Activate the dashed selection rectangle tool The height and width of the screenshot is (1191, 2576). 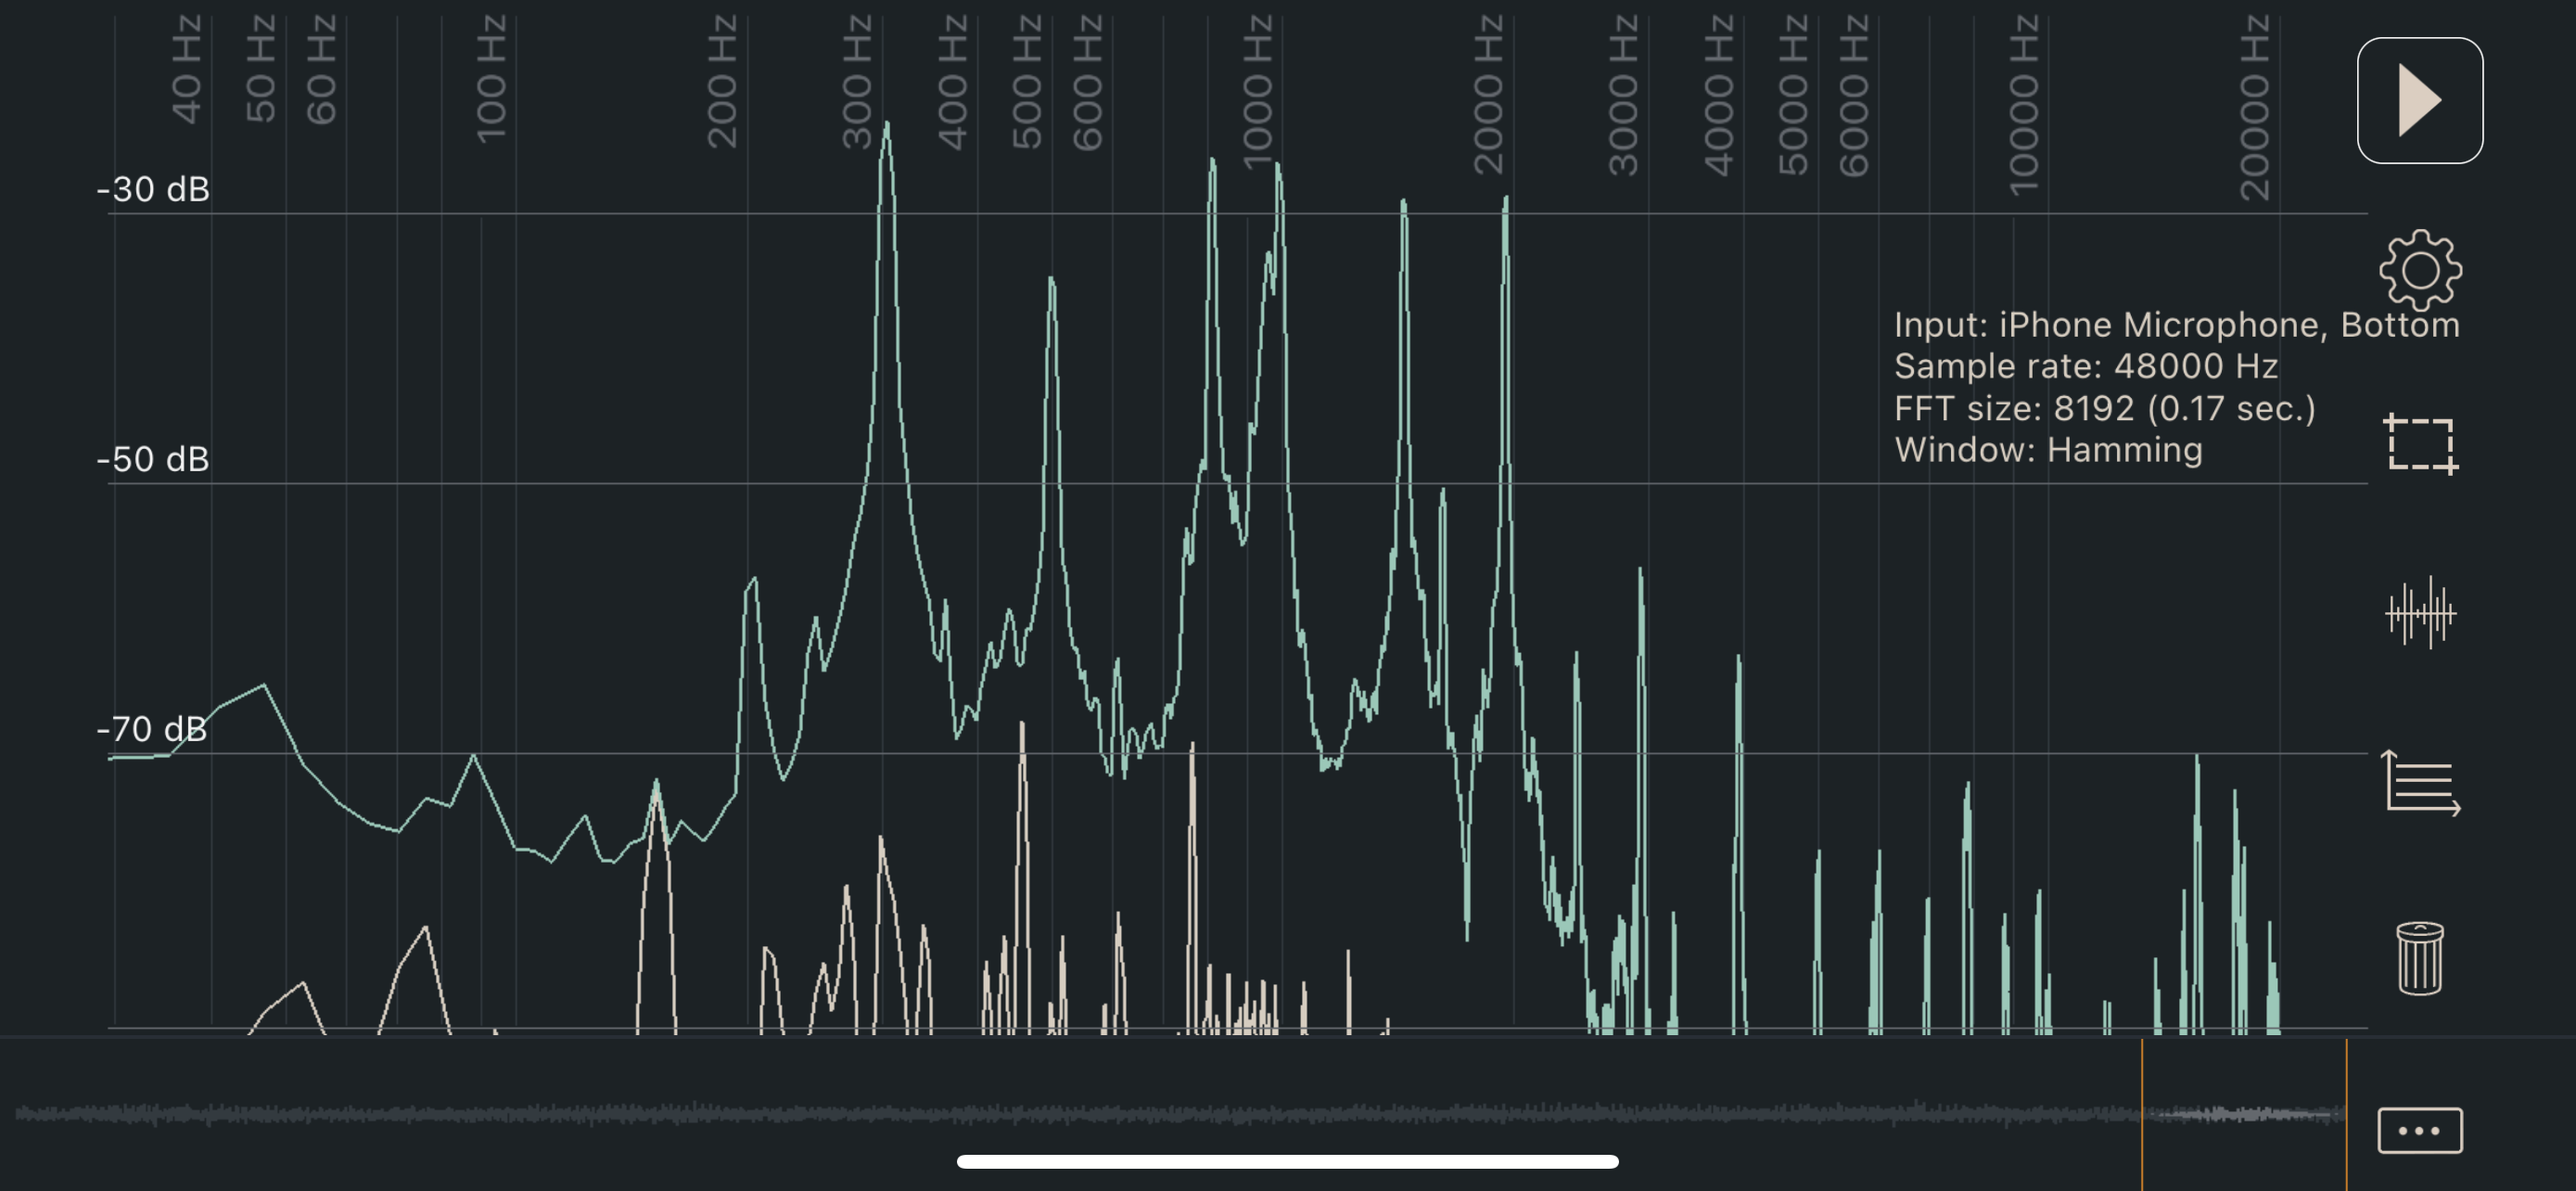(2420, 444)
